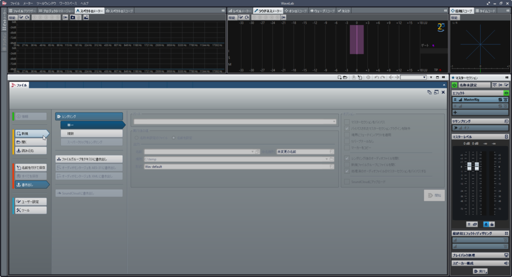The image size is (512, 277).
Task: Click the redo arrow icon
Action: coord(383,78)
